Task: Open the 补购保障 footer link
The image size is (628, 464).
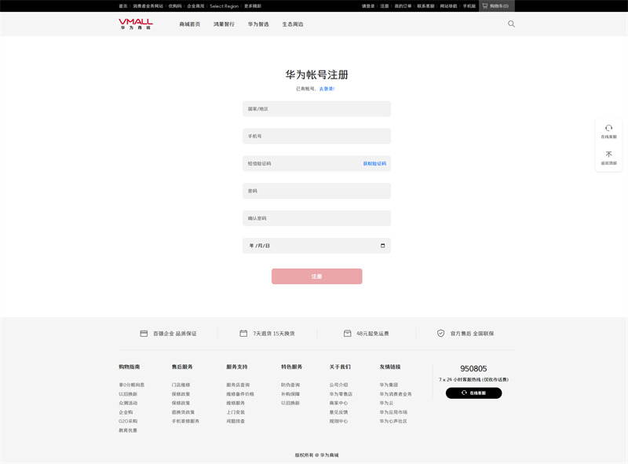Action: (x=290, y=394)
